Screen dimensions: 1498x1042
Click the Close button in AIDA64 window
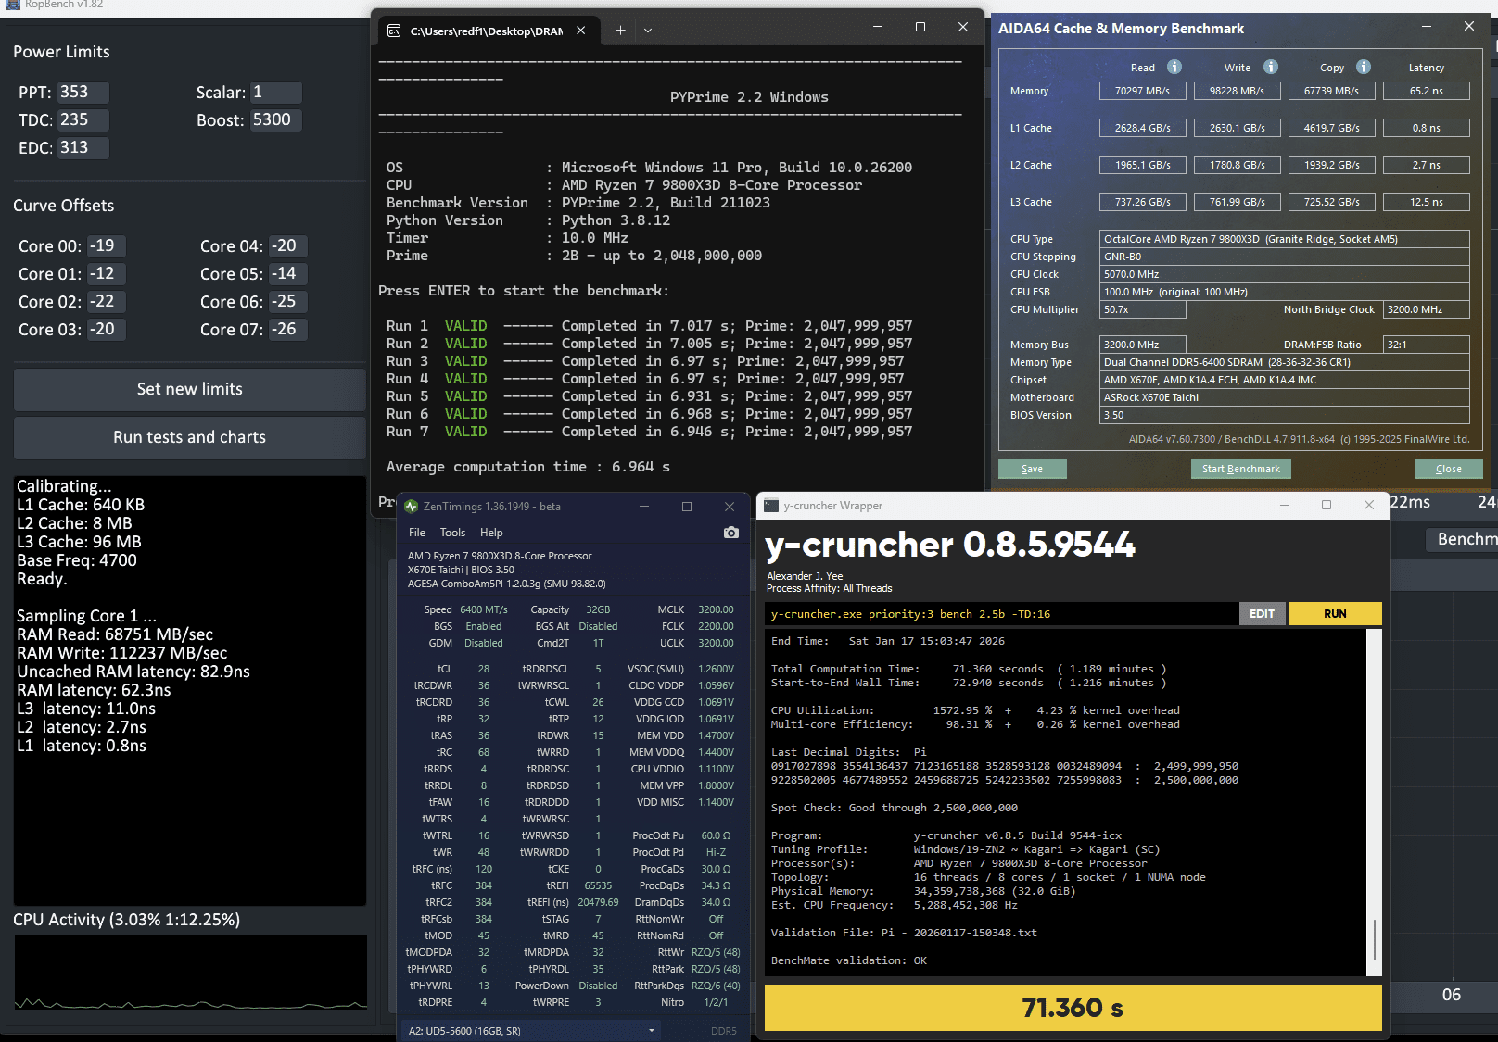[x=1449, y=470]
